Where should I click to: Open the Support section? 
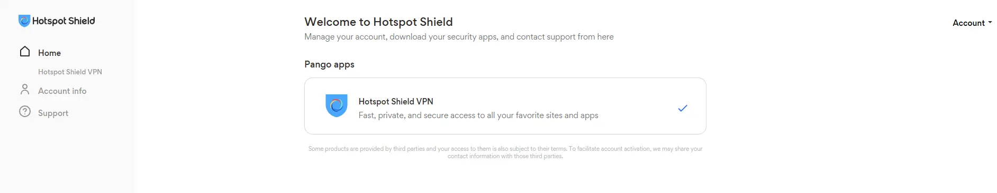[x=53, y=113]
